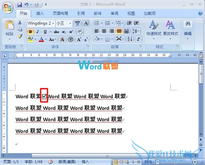Click the shading paint bucket
This screenshot has width=205, height=165.
(97, 39)
